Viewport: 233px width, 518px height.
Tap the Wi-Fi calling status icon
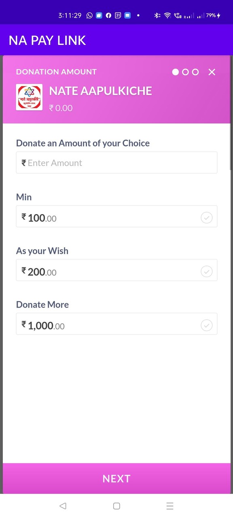pos(177,15)
